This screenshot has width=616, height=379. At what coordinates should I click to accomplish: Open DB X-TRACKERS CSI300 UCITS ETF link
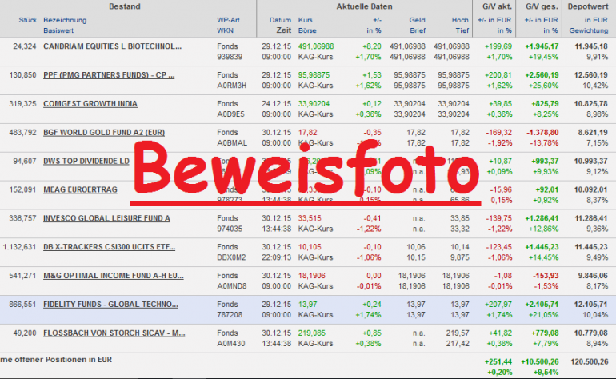coord(110,247)
